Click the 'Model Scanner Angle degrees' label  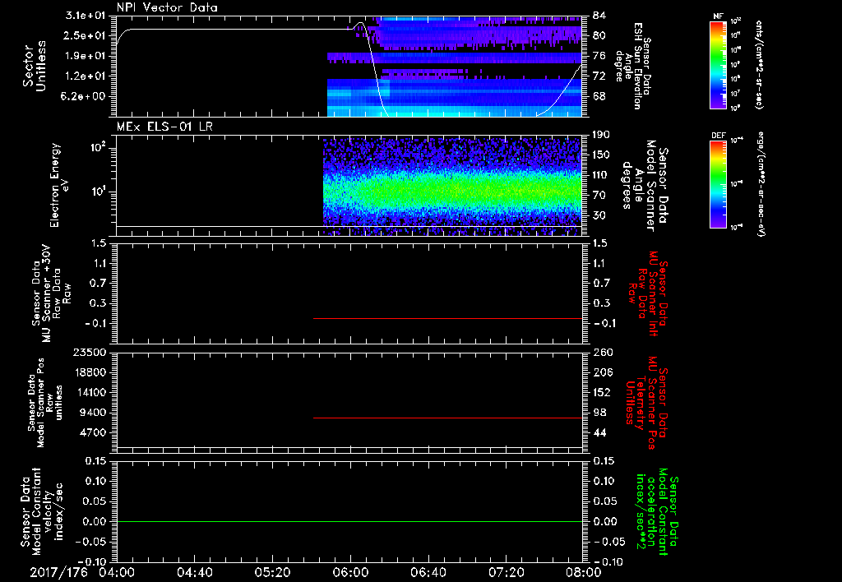tap(645, 186)
